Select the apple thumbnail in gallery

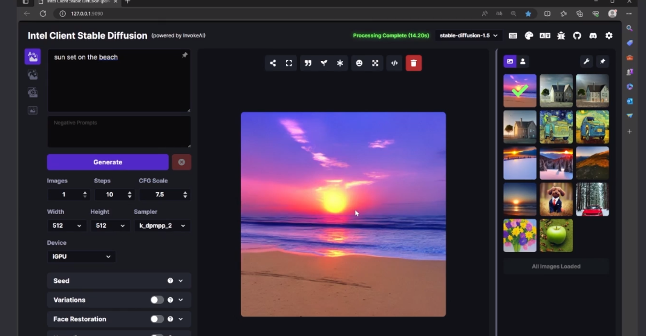click(x=556, y=235)
